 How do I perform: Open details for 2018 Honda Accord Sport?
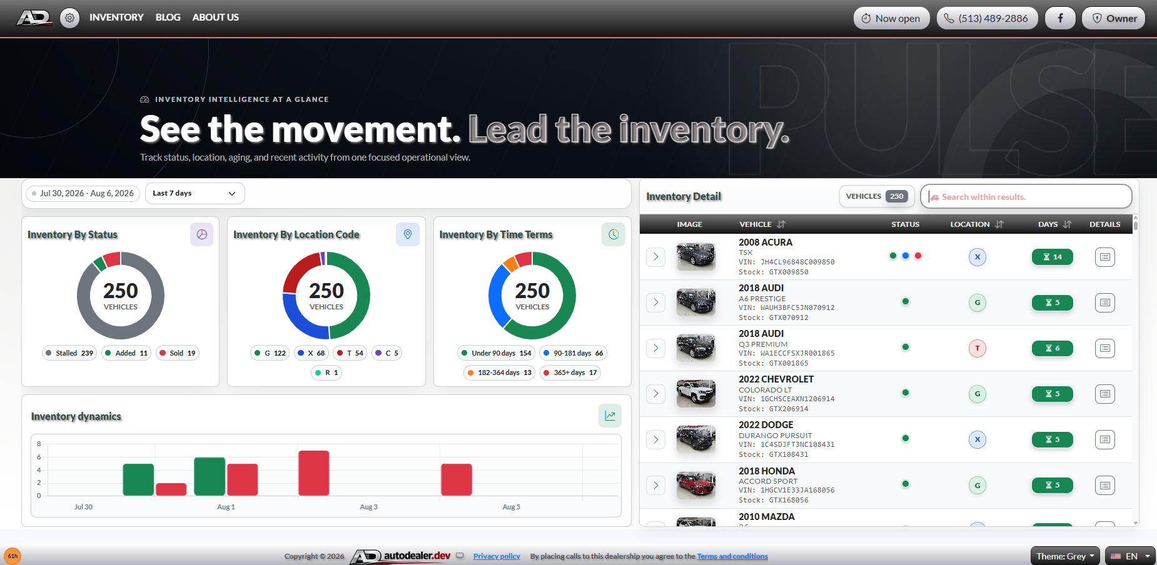[1105, 485]
